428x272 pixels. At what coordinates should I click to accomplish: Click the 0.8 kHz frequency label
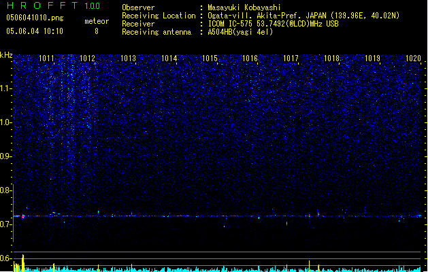[x=5, y=190]
